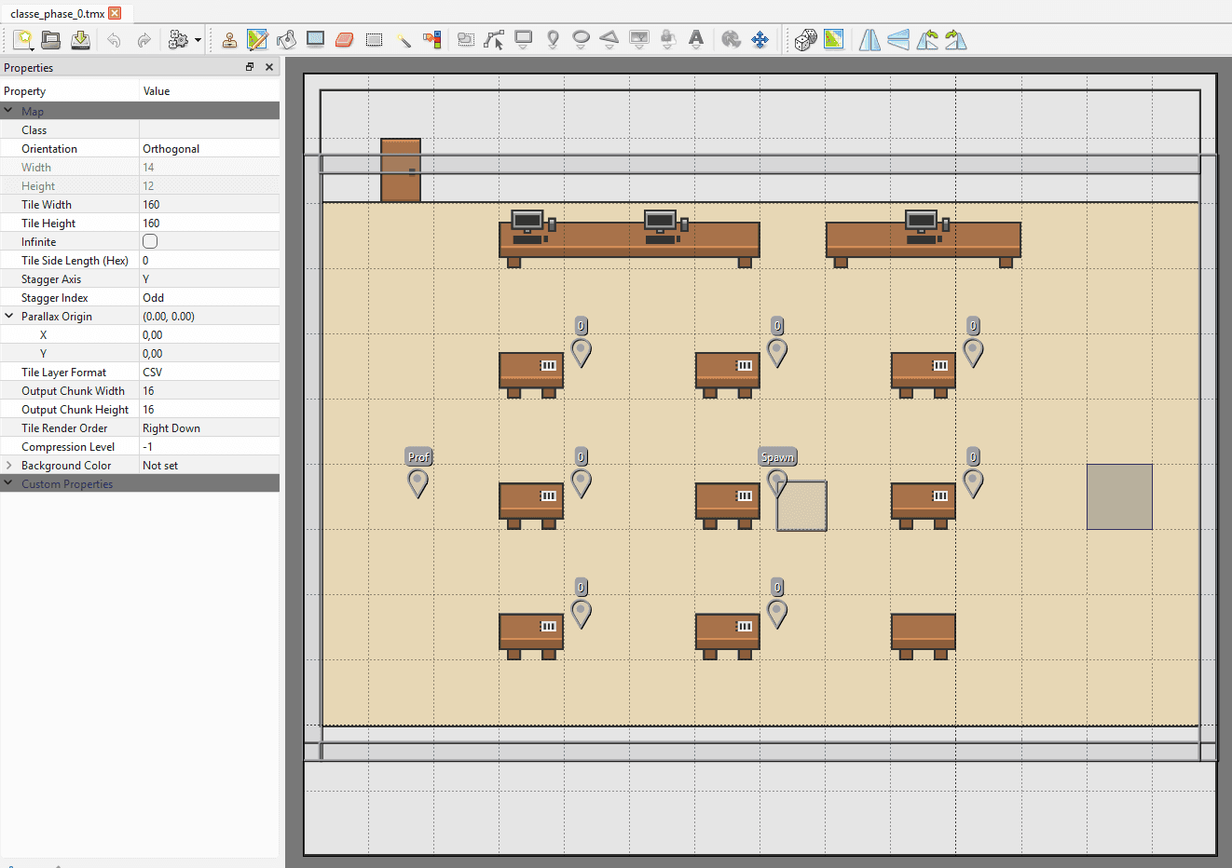Float the Properties panel

tap(250, 67)
